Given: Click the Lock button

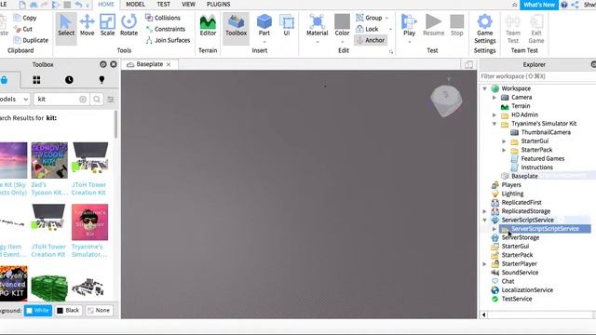Looking at the screenshot, I should click(367, 29).
